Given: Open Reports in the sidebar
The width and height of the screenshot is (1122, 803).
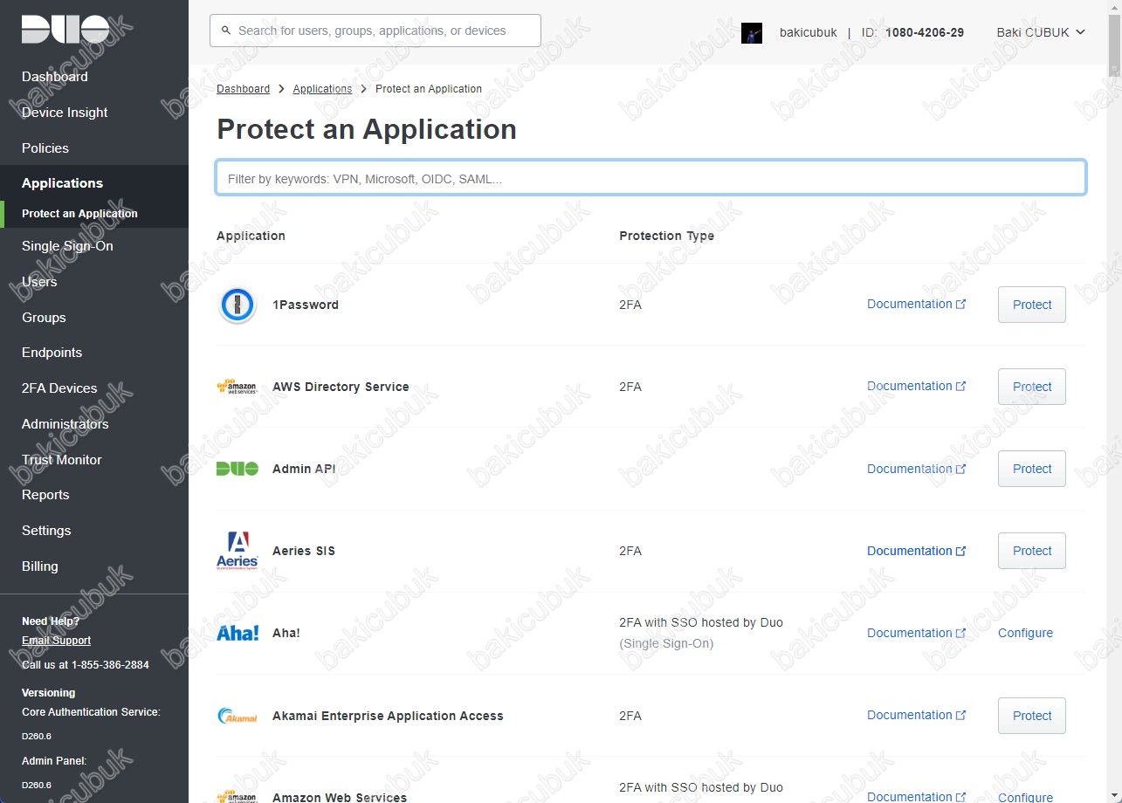Looking at the screenshot, I should [45, 495].
